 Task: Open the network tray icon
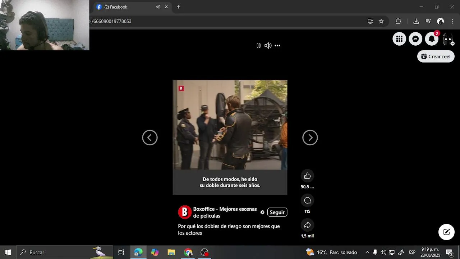click(392, 252)
